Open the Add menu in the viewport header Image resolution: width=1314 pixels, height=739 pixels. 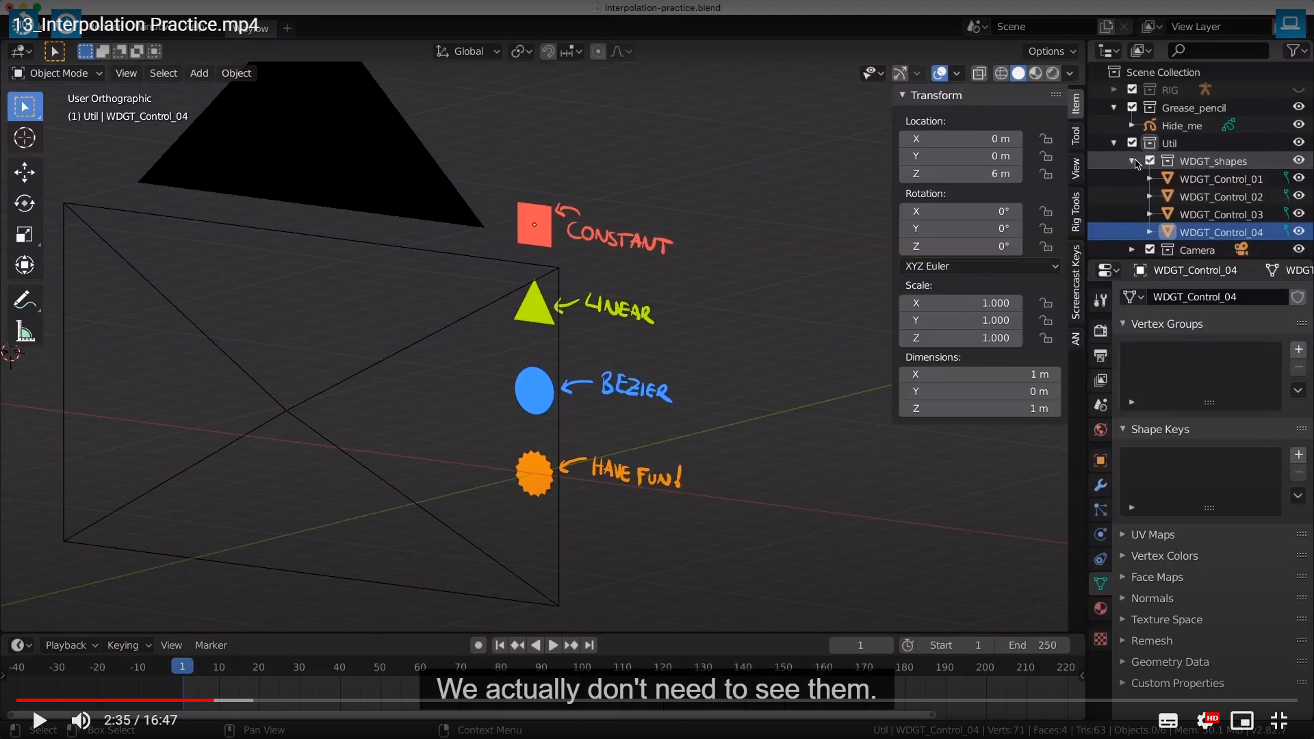(199, 73)
